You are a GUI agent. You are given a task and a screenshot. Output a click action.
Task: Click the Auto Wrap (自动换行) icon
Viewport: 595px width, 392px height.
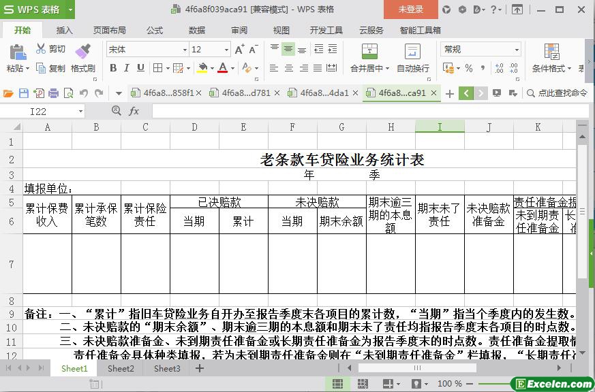412,52
